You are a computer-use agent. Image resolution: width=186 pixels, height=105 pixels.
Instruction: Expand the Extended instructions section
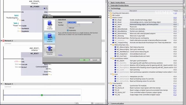109,5
